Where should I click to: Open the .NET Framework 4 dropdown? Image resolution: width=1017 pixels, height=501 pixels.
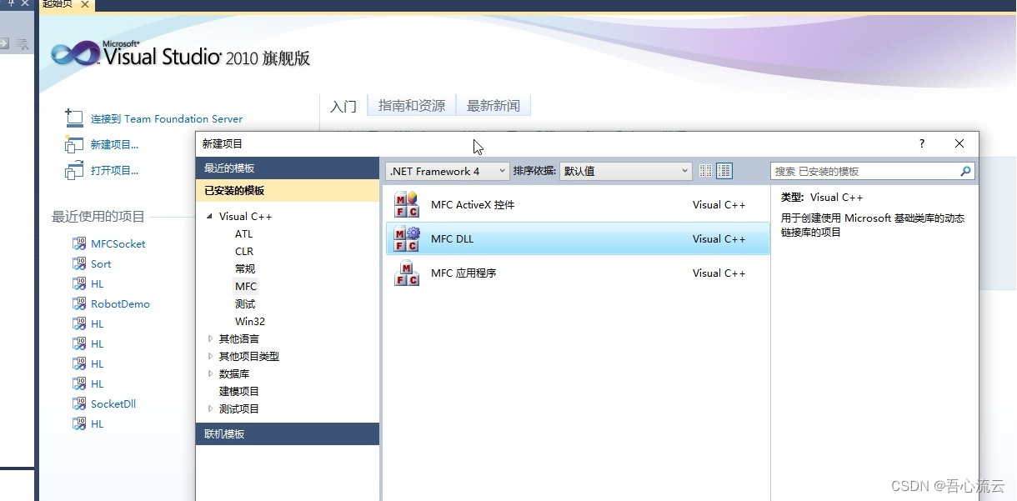[x=447, y=171]
